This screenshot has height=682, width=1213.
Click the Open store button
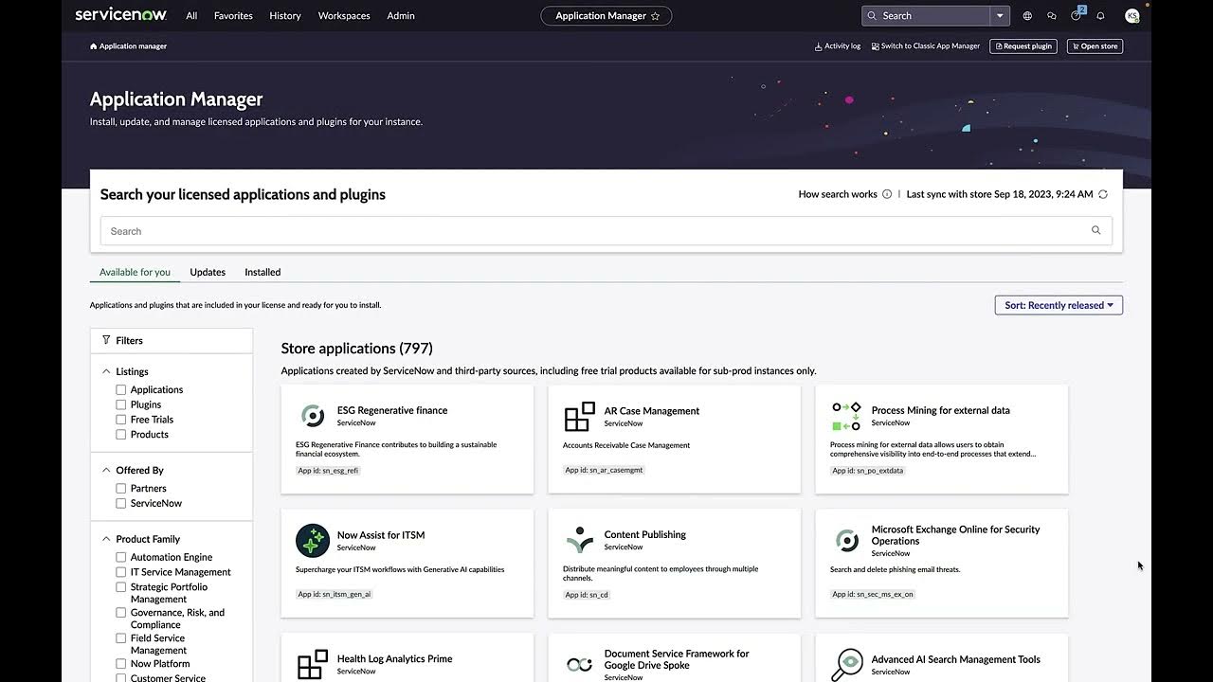pos(1095,46)
